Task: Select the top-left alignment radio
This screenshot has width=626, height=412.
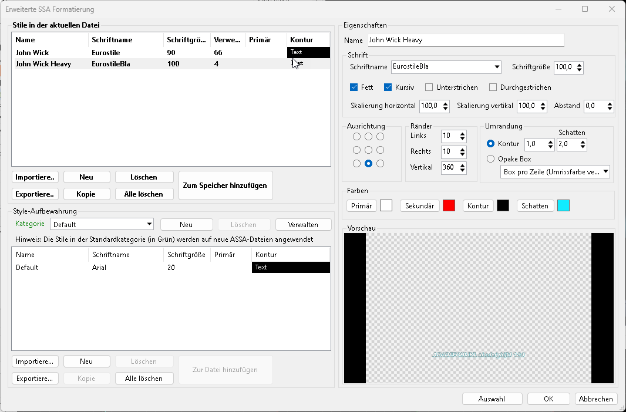Action: tap(356, 136)
